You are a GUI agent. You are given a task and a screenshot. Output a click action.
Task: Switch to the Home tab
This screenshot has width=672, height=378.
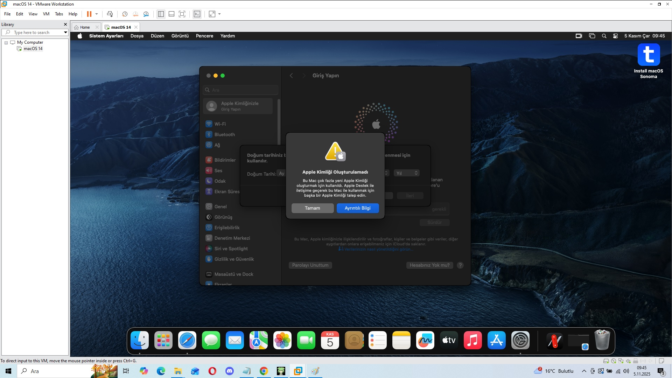coord(85,27)
